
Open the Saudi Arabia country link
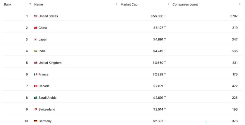[x=47, y=98]
